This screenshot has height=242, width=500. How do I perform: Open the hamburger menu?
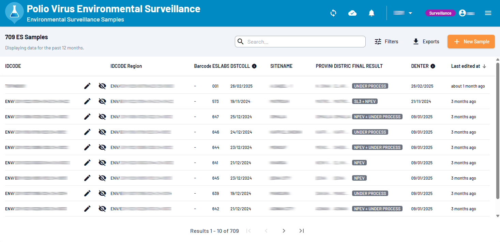488,13
